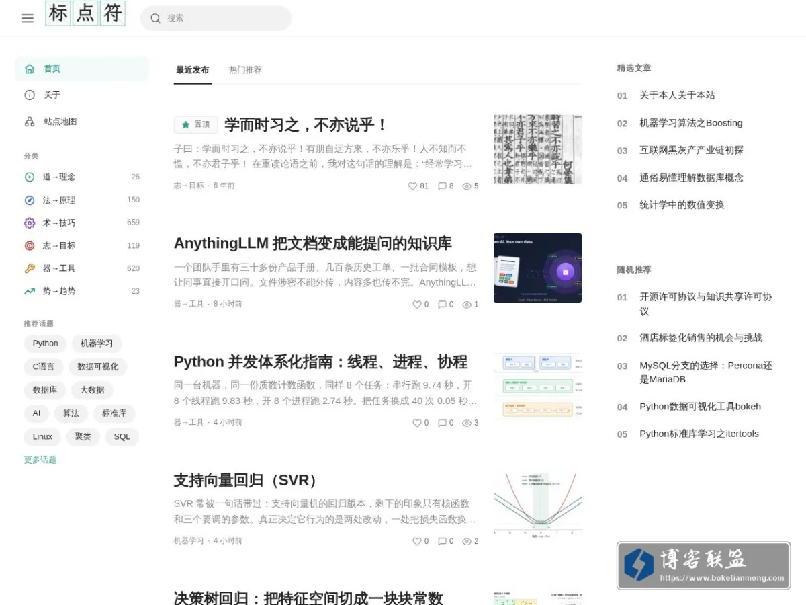Image resolution: width=806 pixels, height=605 pixels.
Task: Open 站点地图 in sidebar
Action: [82, 122]
